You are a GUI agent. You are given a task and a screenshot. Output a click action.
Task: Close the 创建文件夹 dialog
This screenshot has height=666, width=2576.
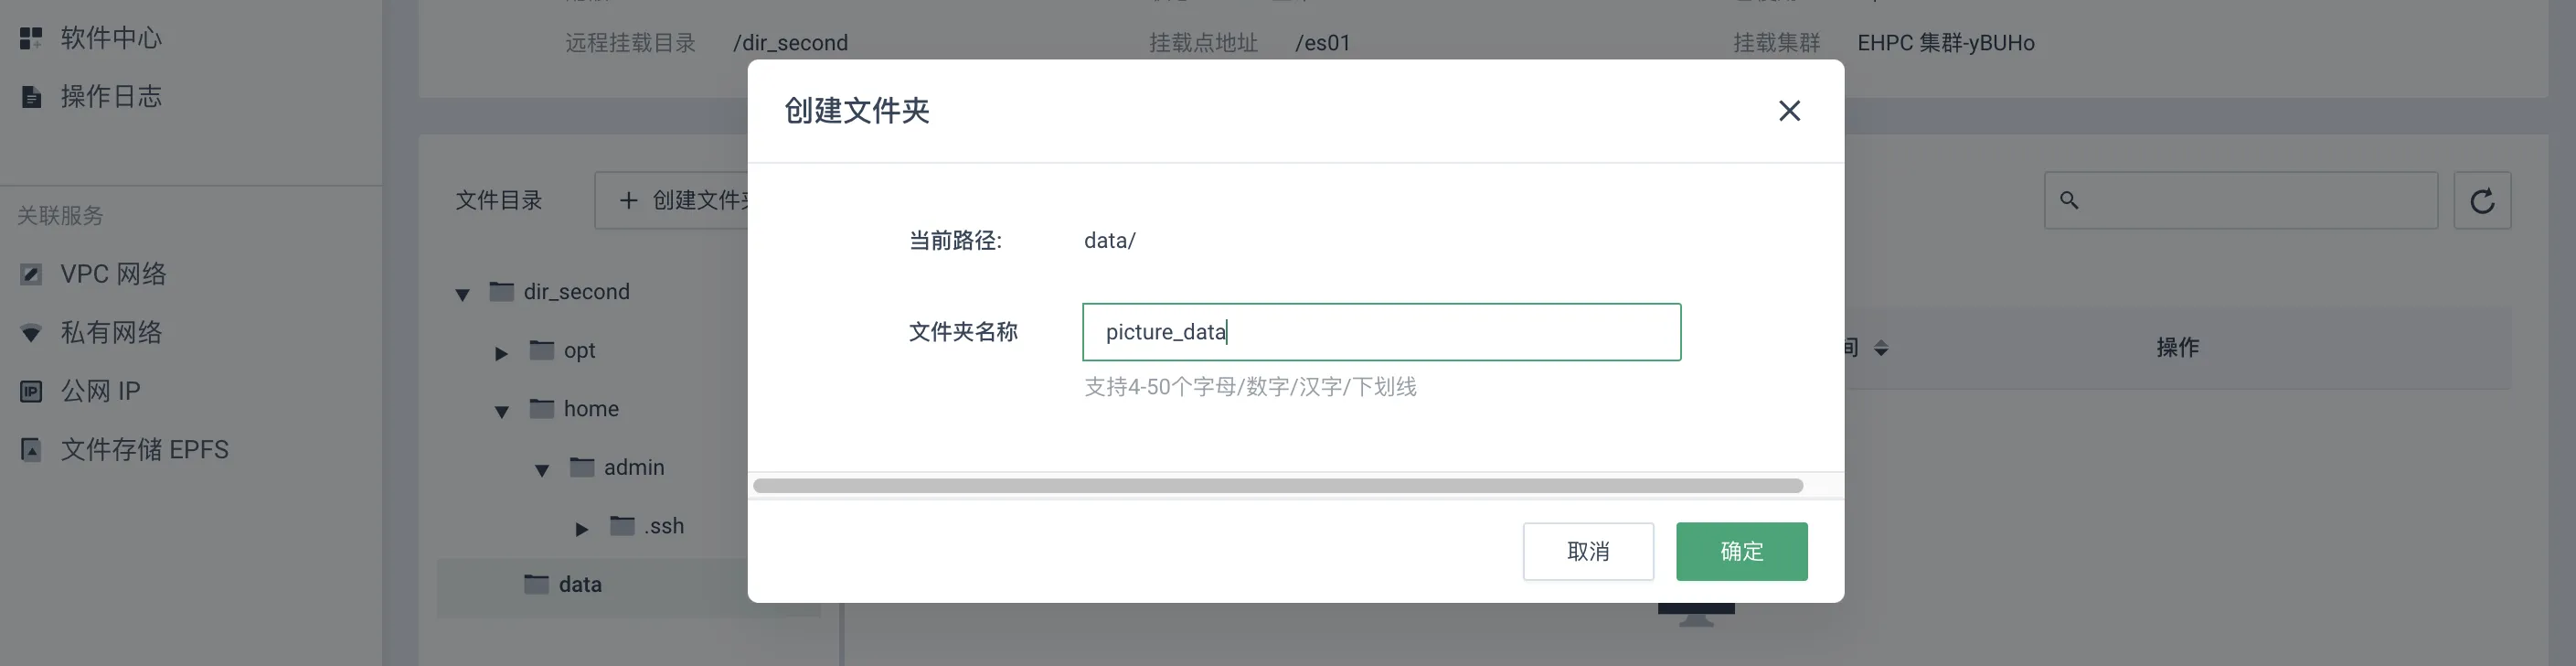pyautogui.click(x=1789, y=110)
